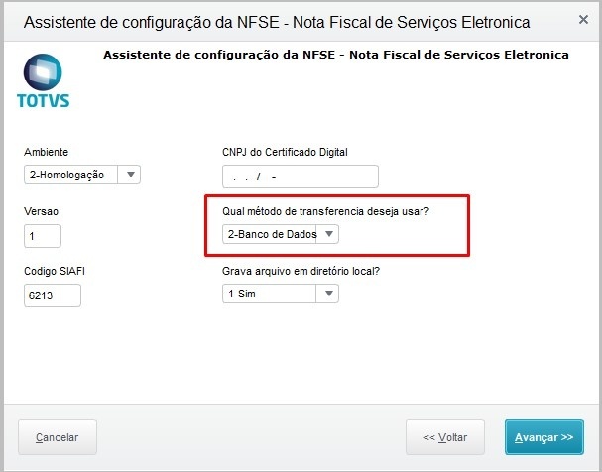The height and width of the screenshot is (472, 602).
Task: Click the Ambiente label
Action: 46,152
